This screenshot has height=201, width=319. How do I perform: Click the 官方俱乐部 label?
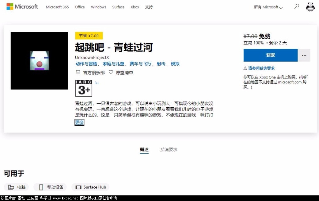[94, 72]
